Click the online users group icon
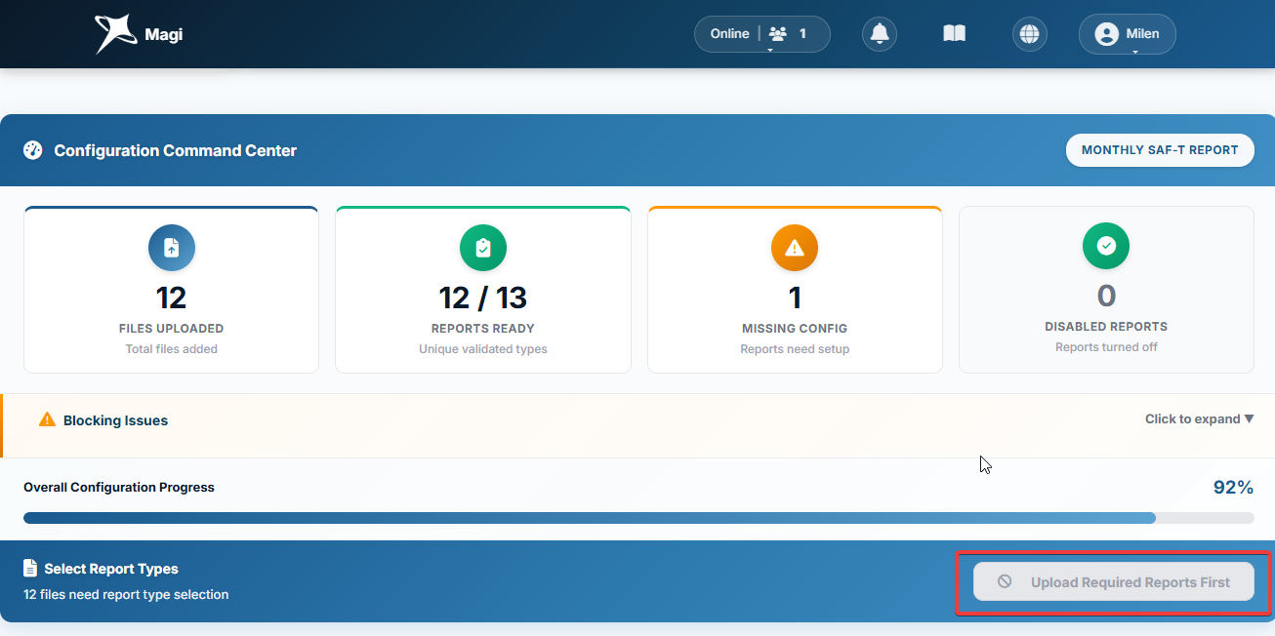The height and width of the screenshot is (636, 1275). 778,34
